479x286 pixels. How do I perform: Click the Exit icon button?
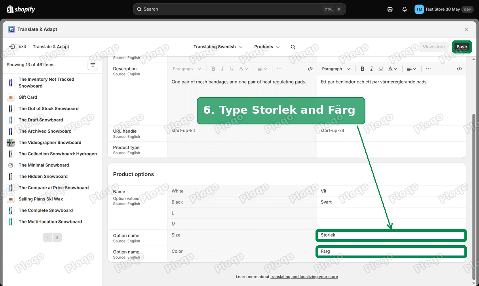coord(12,47)
